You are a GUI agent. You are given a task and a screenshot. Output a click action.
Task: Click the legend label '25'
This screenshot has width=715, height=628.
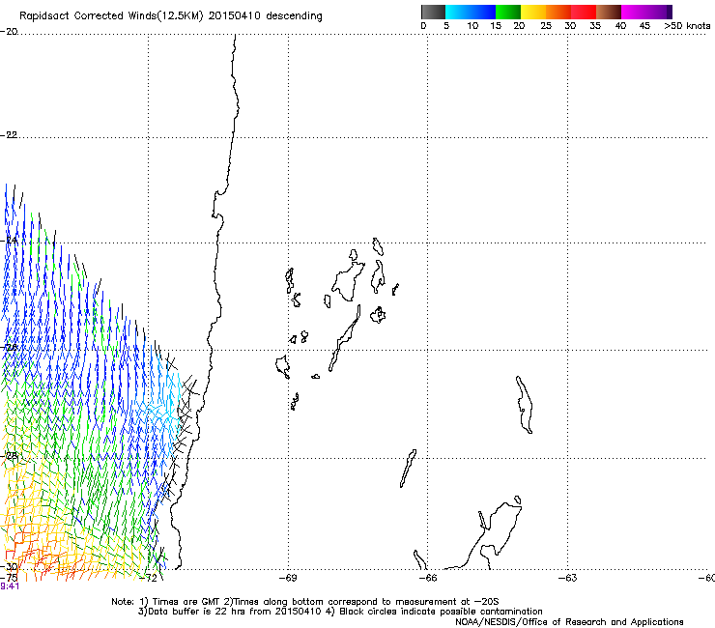(x=546, y=26)
